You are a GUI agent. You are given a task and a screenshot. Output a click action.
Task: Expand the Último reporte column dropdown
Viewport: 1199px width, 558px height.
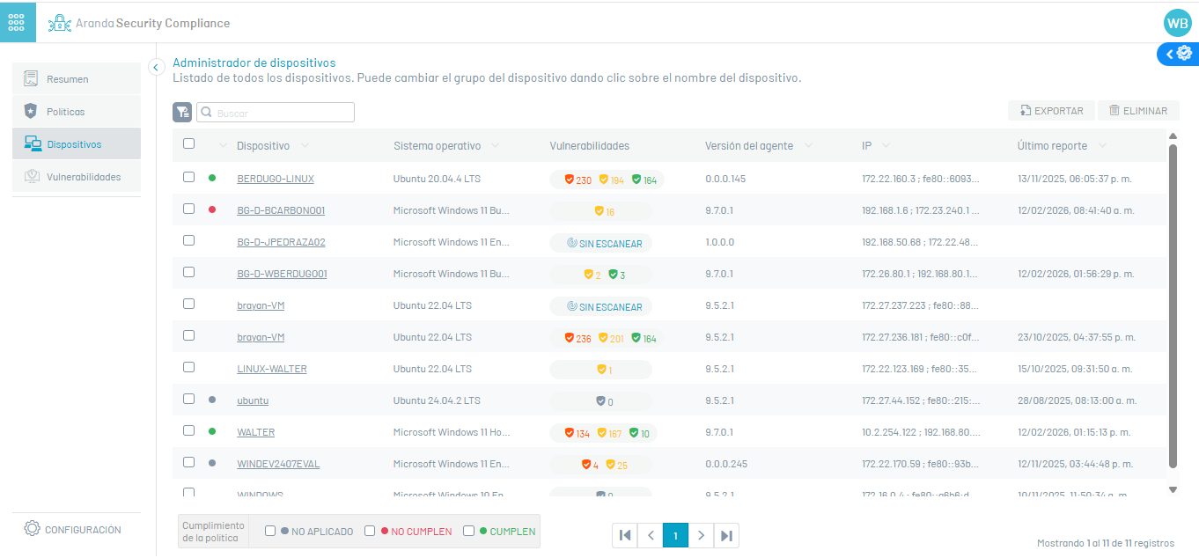(1101, 146)
